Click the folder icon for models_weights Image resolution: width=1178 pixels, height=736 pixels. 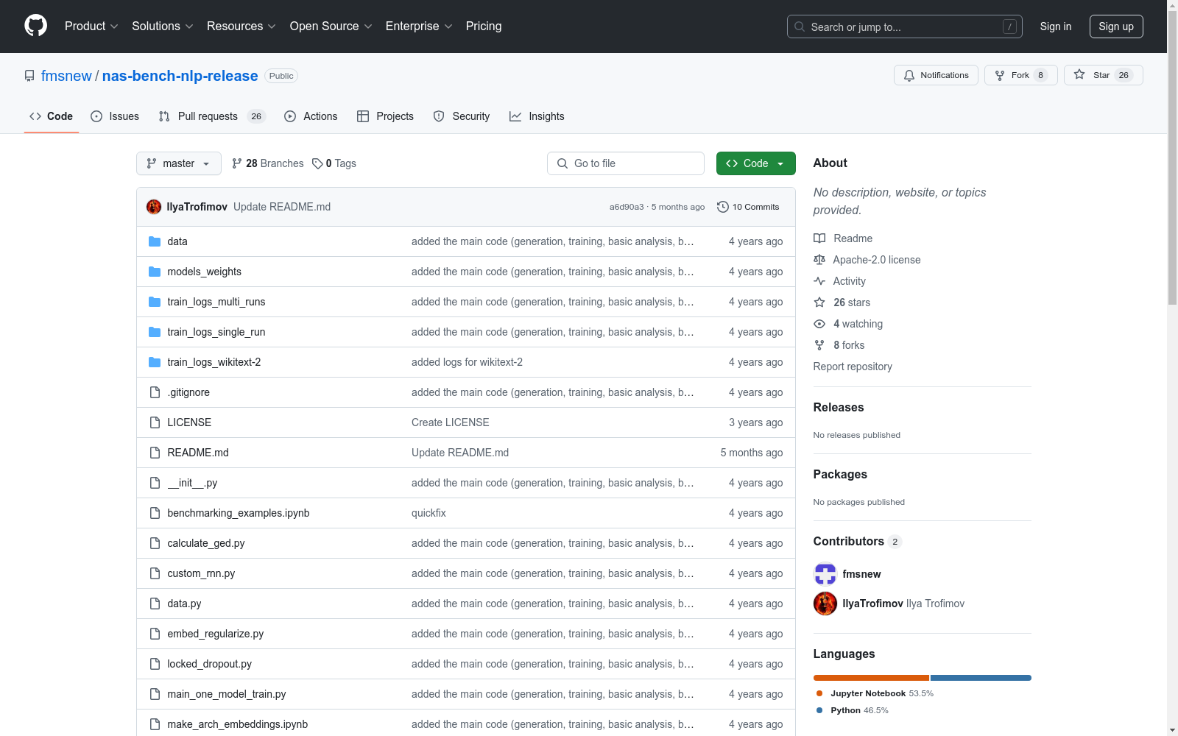point(155,272)
